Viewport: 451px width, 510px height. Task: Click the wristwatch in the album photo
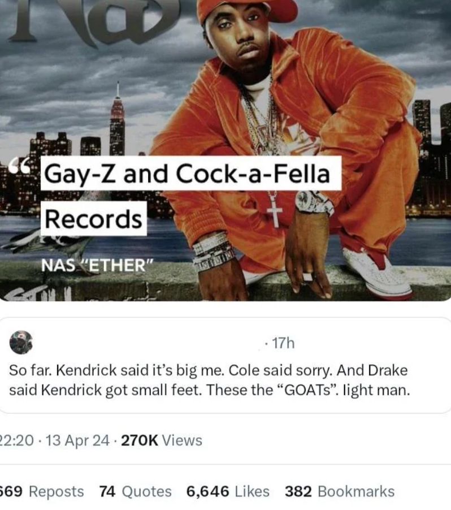click(x=314, y=202)
